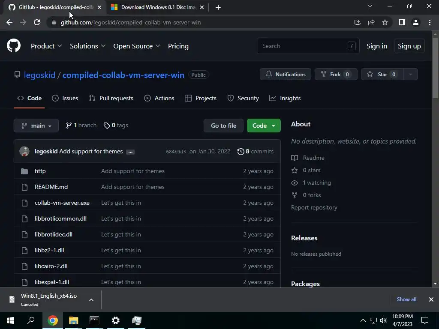Open the 8 commits link

tap(256, 151)
